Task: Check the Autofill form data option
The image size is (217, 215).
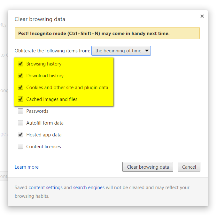Action: (x=20, y=123)
